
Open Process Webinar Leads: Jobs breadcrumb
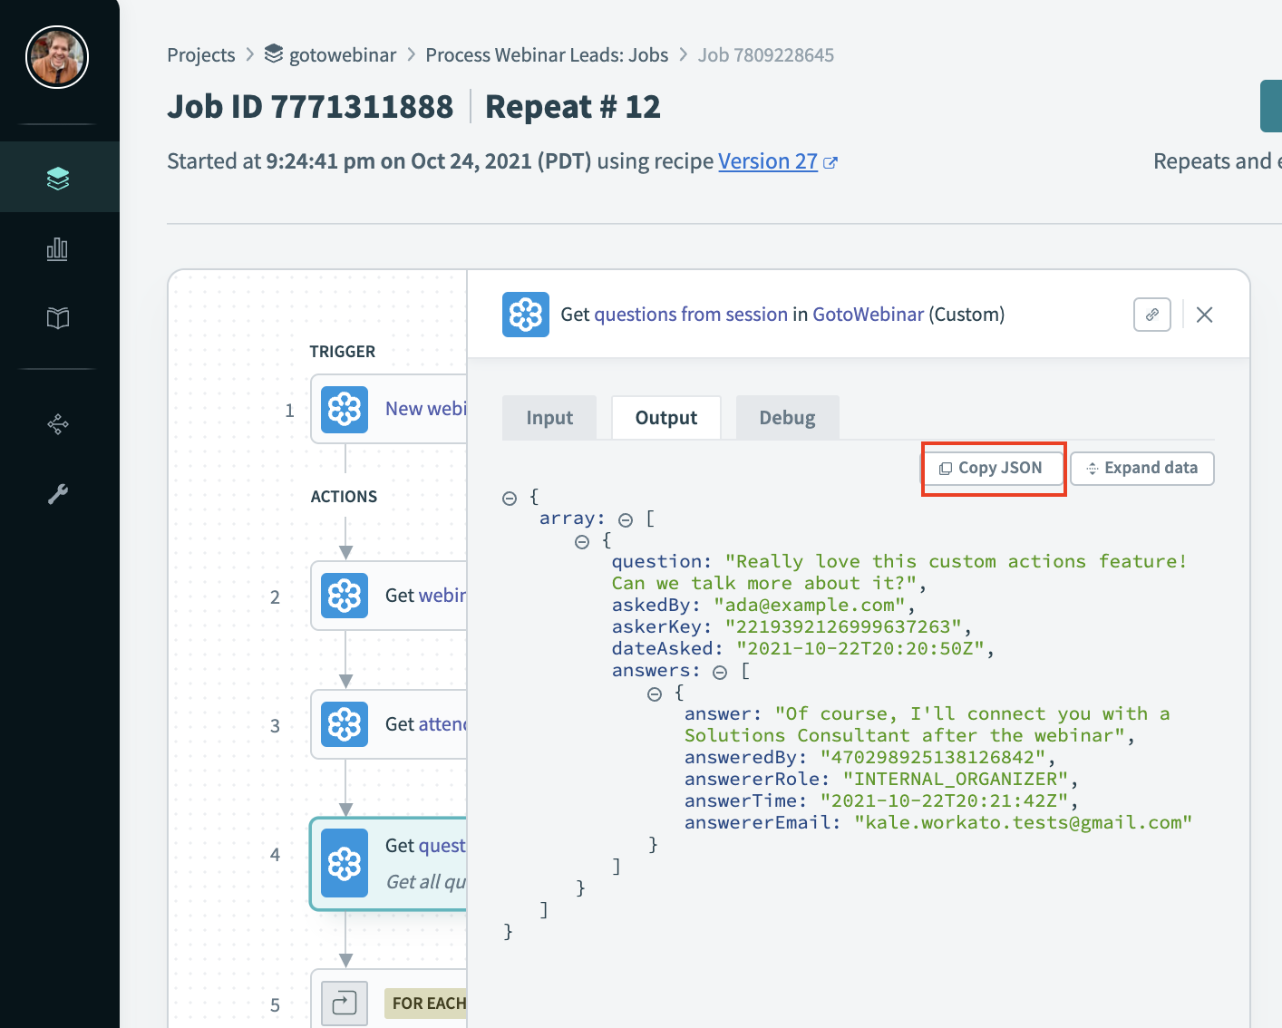click(547, 55)
